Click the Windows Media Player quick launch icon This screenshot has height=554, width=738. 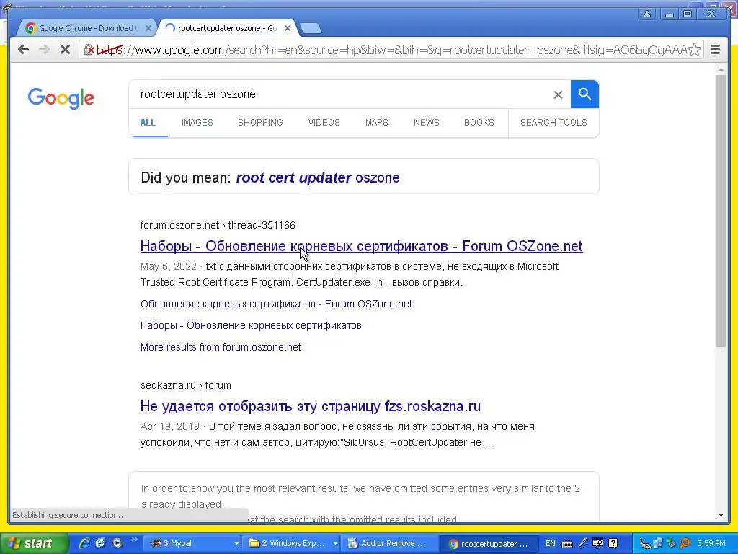coord(117,543)
